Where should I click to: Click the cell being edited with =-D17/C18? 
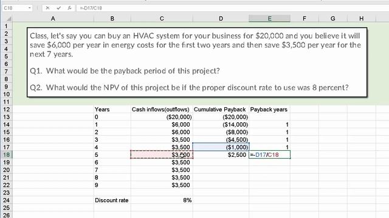pos(269,155)
